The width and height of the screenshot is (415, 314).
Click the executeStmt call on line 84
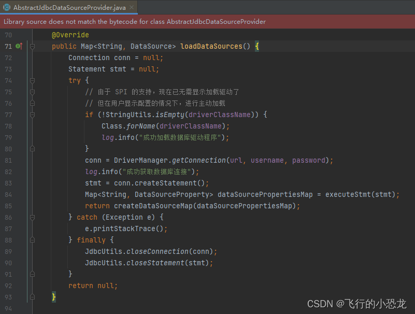(x=353, y=194)
